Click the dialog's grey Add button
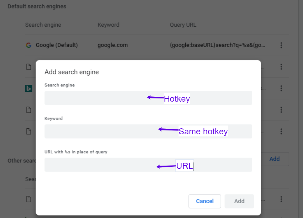The width and height of the screenshot is (303, 218). tap(239, 201)
